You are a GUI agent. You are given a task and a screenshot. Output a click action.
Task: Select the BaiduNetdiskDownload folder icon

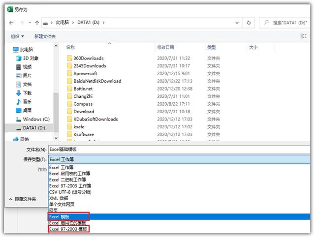pos(69,81)
